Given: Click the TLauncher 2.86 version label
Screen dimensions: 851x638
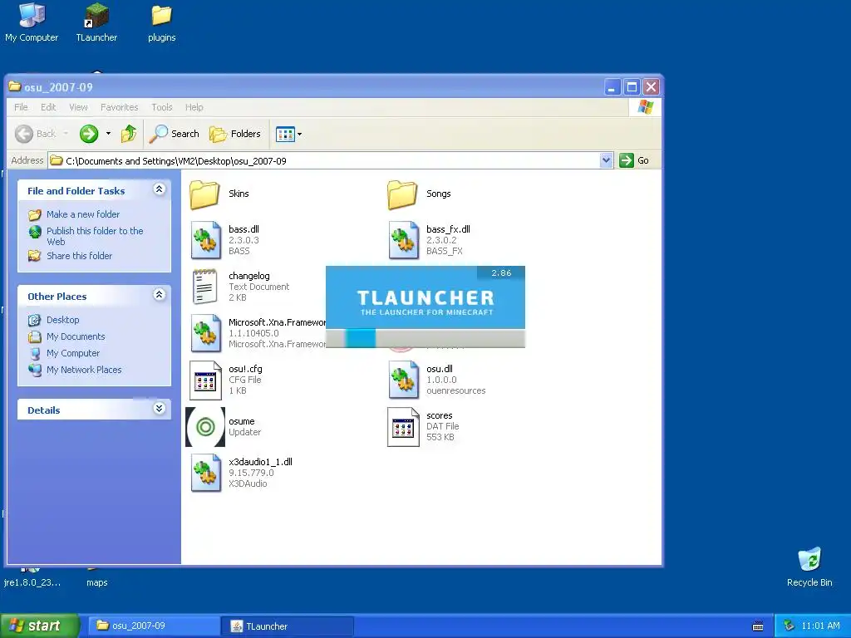Looking at the screenshot, I should coord(501,272).
